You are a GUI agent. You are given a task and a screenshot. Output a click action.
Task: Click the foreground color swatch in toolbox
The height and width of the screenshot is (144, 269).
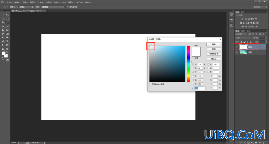3,53
